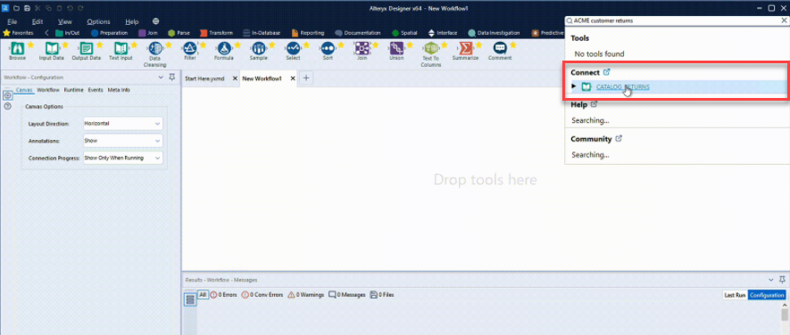Open the Annotations dropdown

[123, 141]
